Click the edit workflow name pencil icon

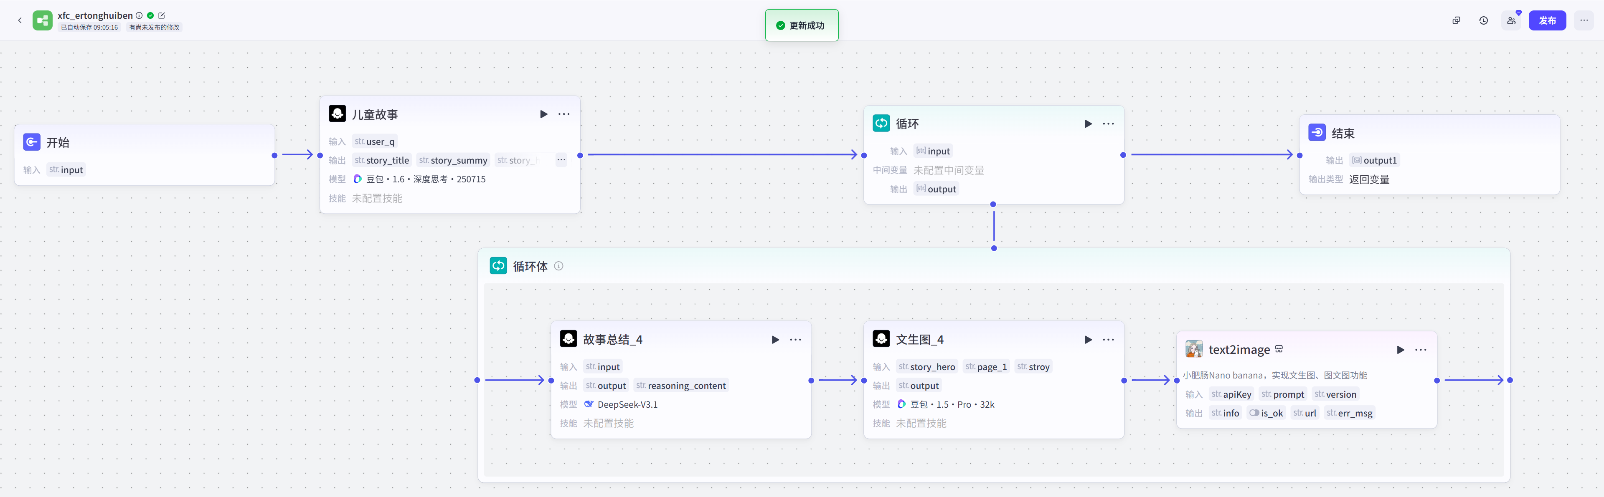coord(162,15)
